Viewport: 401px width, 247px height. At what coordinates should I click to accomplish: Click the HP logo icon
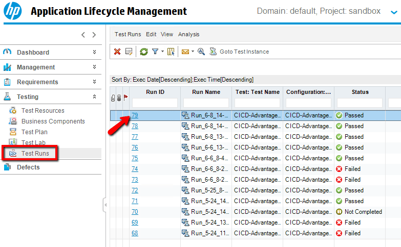tap(12, 11)
